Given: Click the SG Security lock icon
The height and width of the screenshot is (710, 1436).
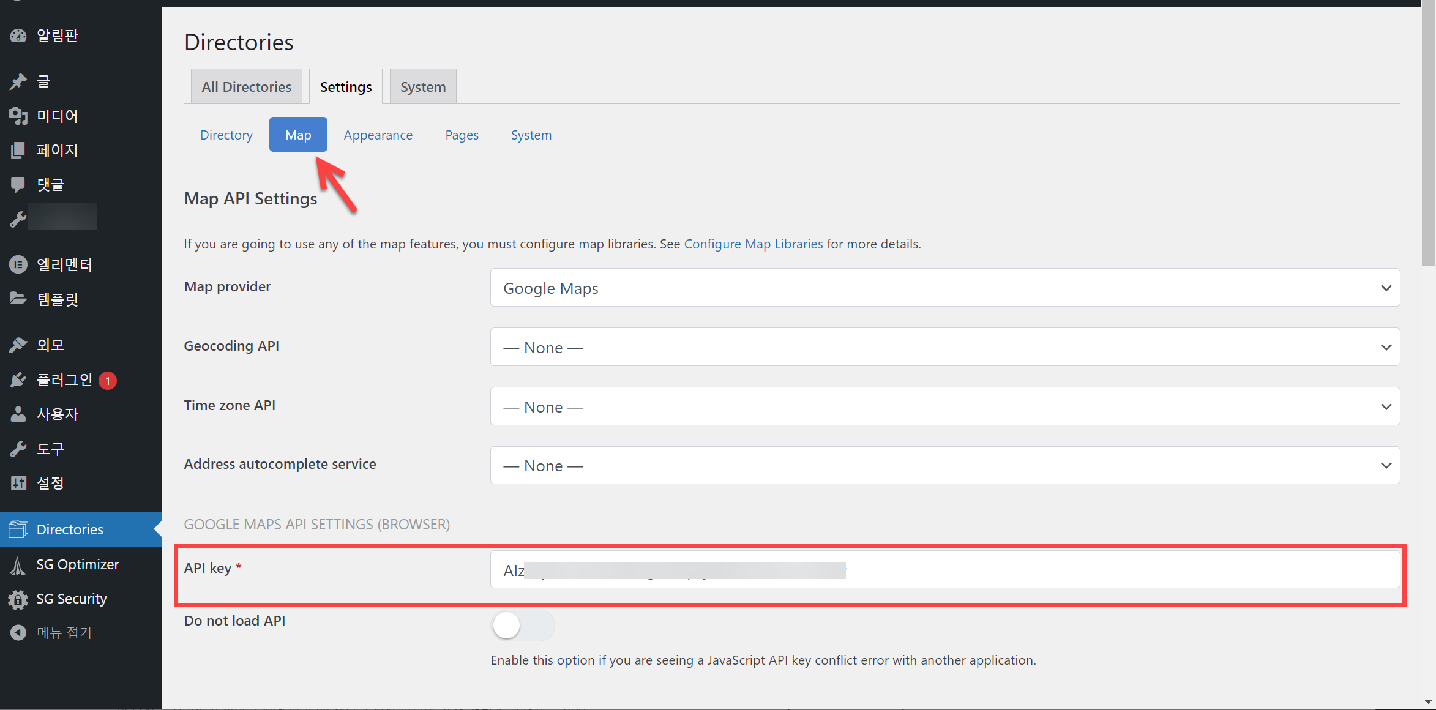Looking at the screenshot, I should (x=18, y=599).
